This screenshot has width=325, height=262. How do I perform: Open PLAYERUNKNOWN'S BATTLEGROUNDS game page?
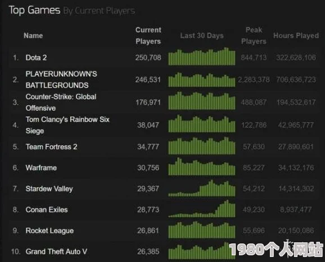[x=61, y=80]
